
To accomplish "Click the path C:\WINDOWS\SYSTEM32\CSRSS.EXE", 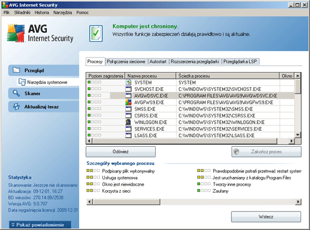I will click(x=217, y=116).
